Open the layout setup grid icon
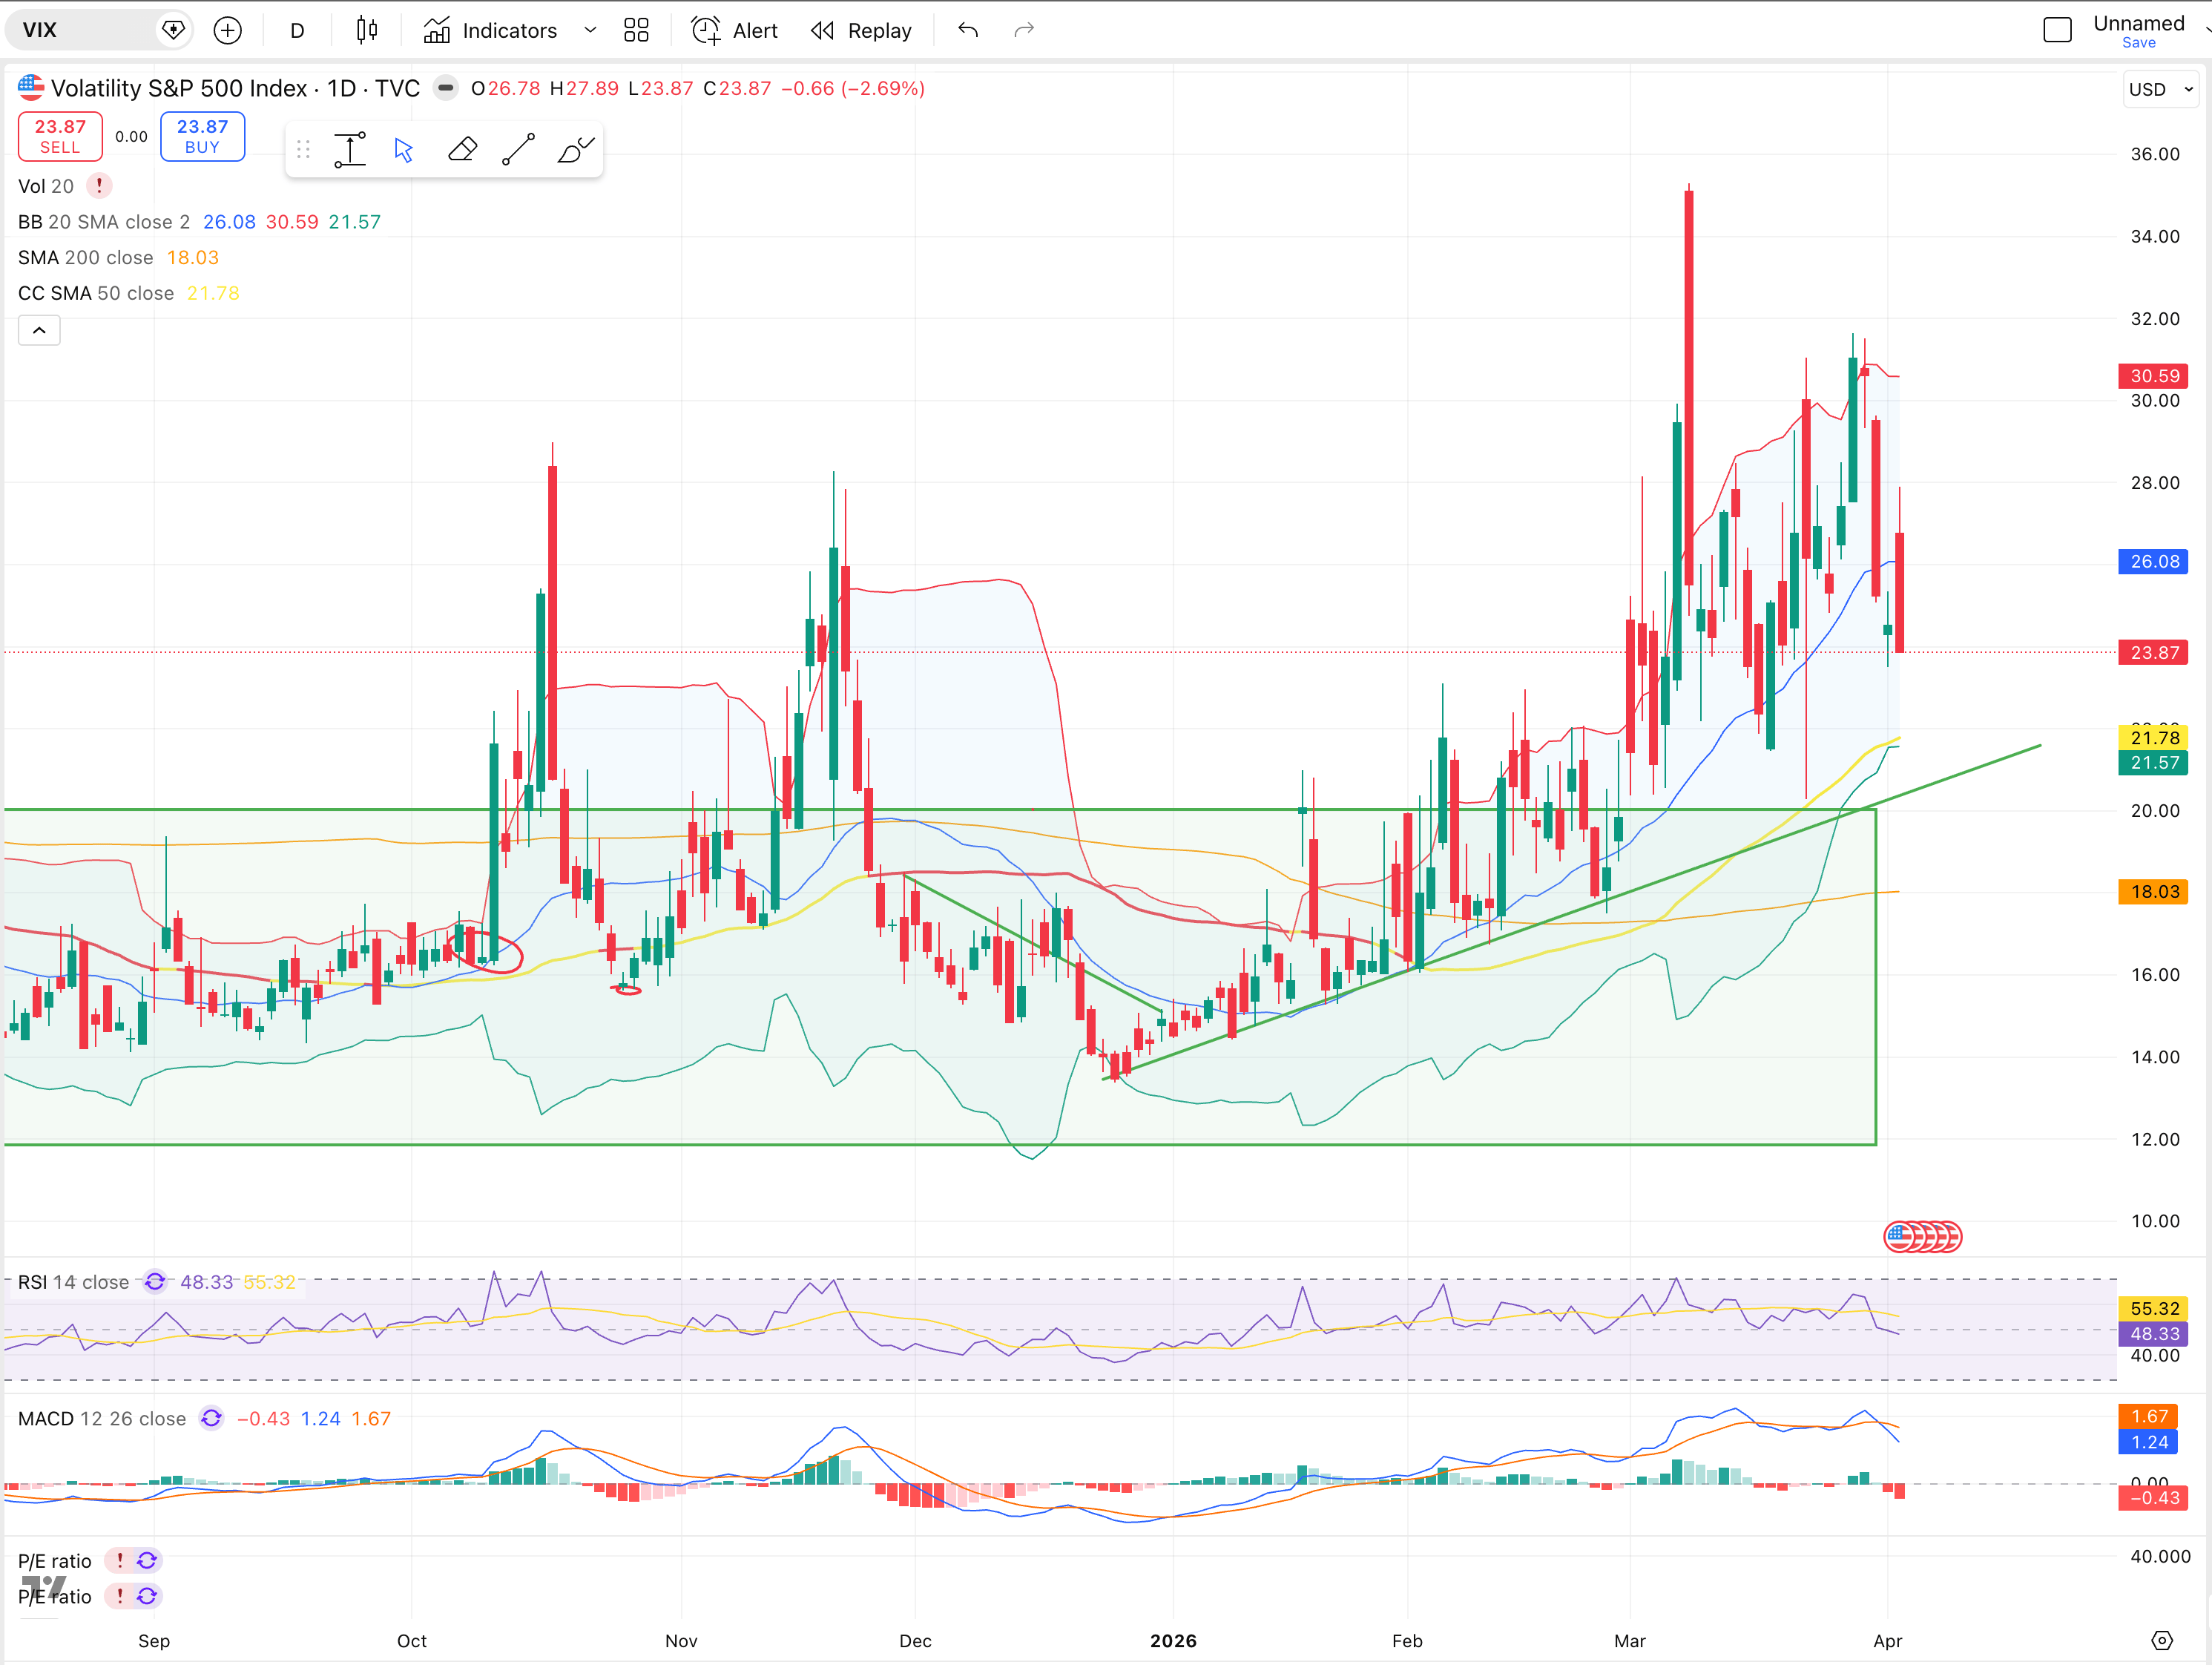The image size is (2212, 1665). click(x=636, y=30)
